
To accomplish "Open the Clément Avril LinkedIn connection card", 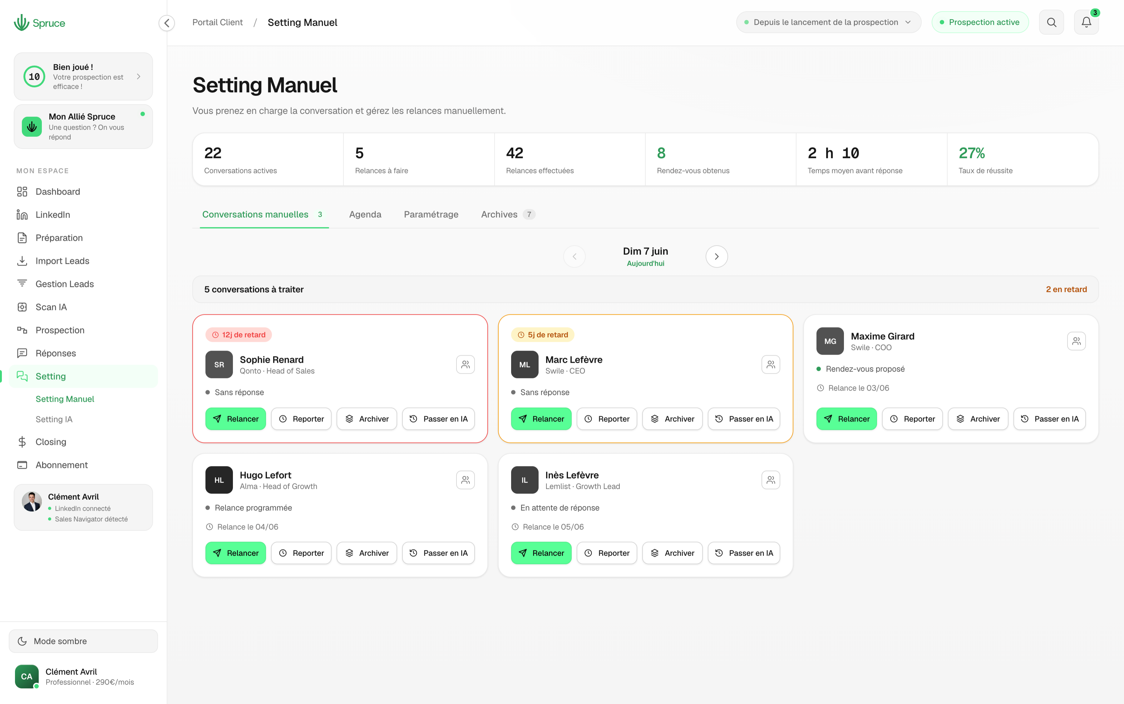I will [83, 508].
